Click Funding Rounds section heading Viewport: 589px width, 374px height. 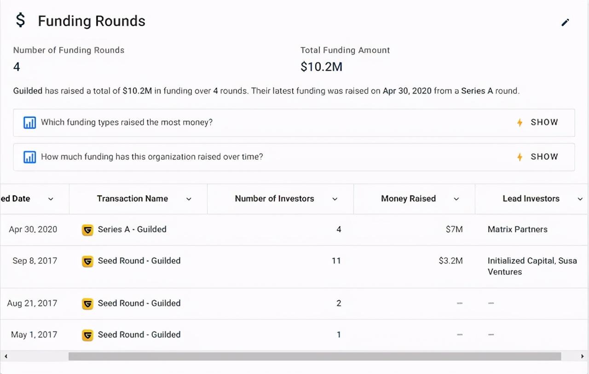pos(92,21)
